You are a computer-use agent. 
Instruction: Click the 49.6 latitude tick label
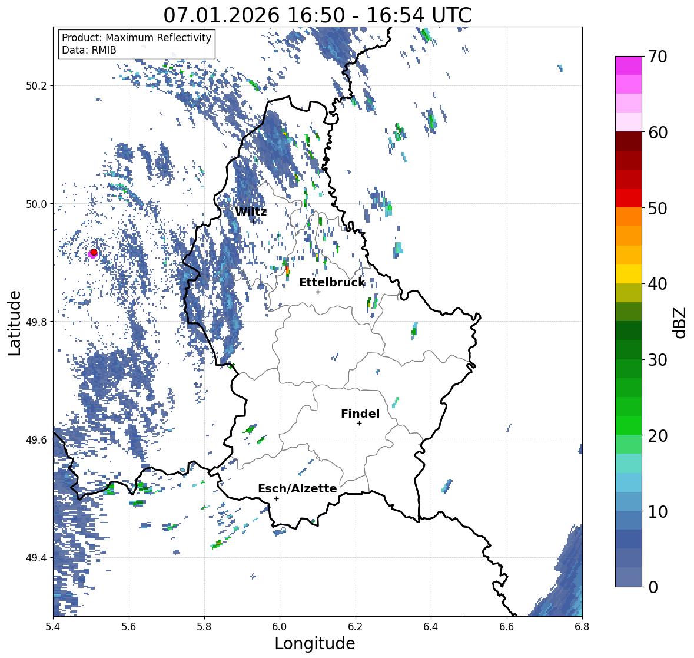[x=36, y=439]
